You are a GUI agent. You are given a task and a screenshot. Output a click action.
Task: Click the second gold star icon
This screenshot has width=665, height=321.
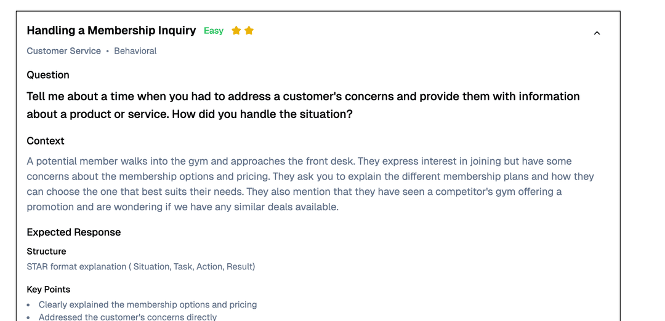click(249, 31)
